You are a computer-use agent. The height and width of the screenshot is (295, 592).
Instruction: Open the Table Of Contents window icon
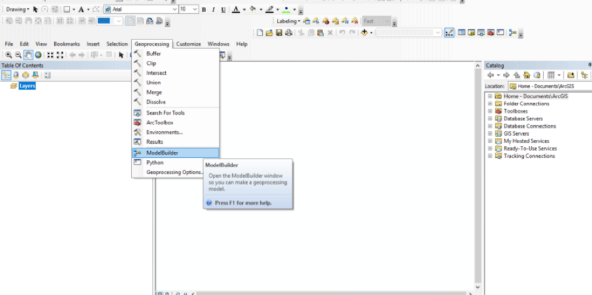[462, 33]
